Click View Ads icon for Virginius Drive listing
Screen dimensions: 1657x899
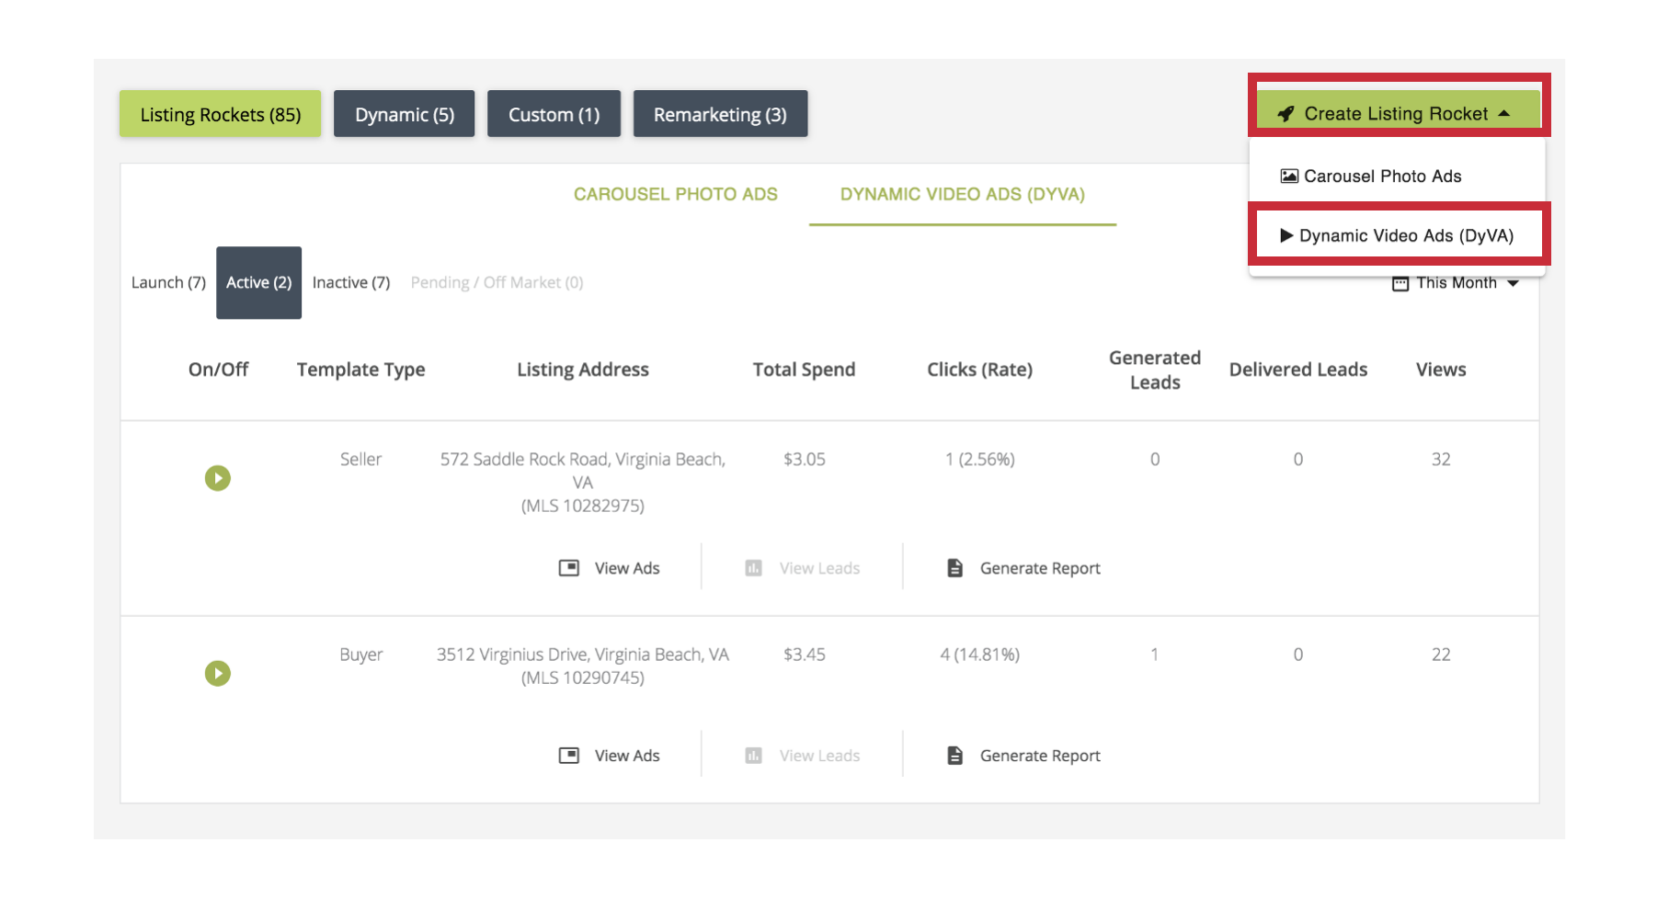click(569, 756)
